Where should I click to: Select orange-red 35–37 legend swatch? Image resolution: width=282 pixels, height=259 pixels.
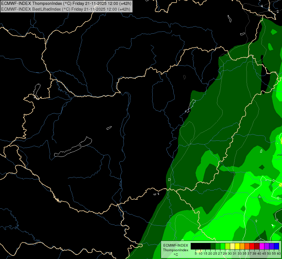[247, 246]
